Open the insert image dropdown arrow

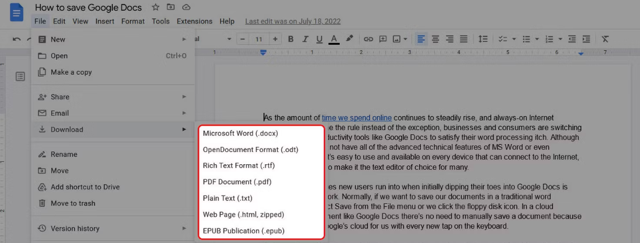pyautogui.click(x=405, y=39)
